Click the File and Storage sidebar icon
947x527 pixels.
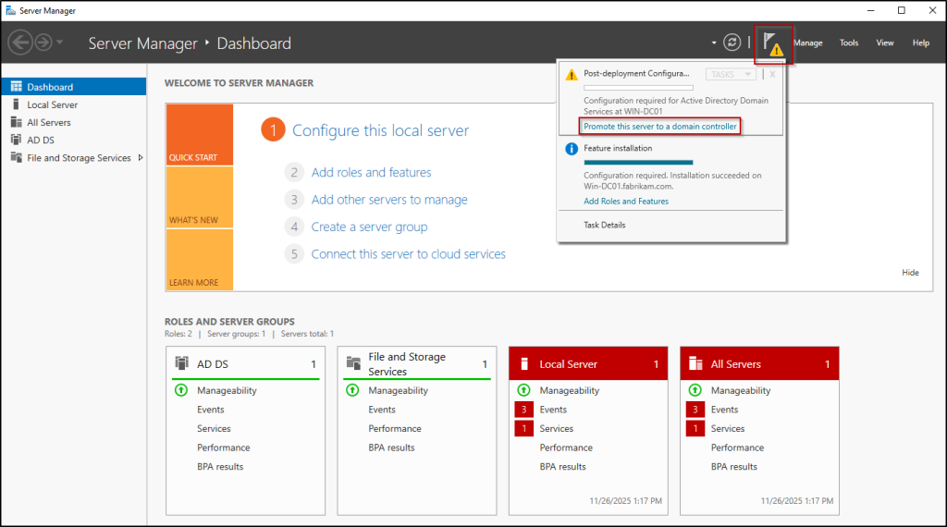click(17, 157)
